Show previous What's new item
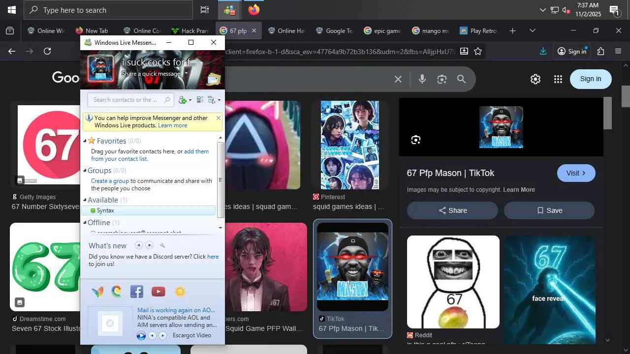The image size is (630, 354). [x=139, y=245]
